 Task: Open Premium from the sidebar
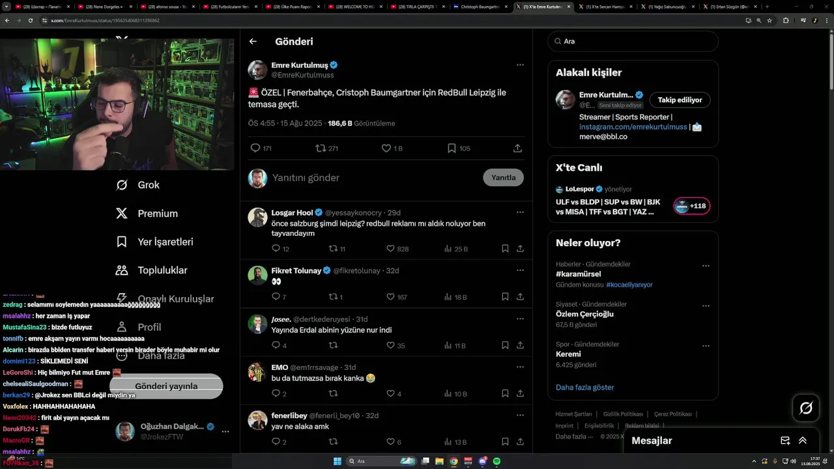pos(147,214)
